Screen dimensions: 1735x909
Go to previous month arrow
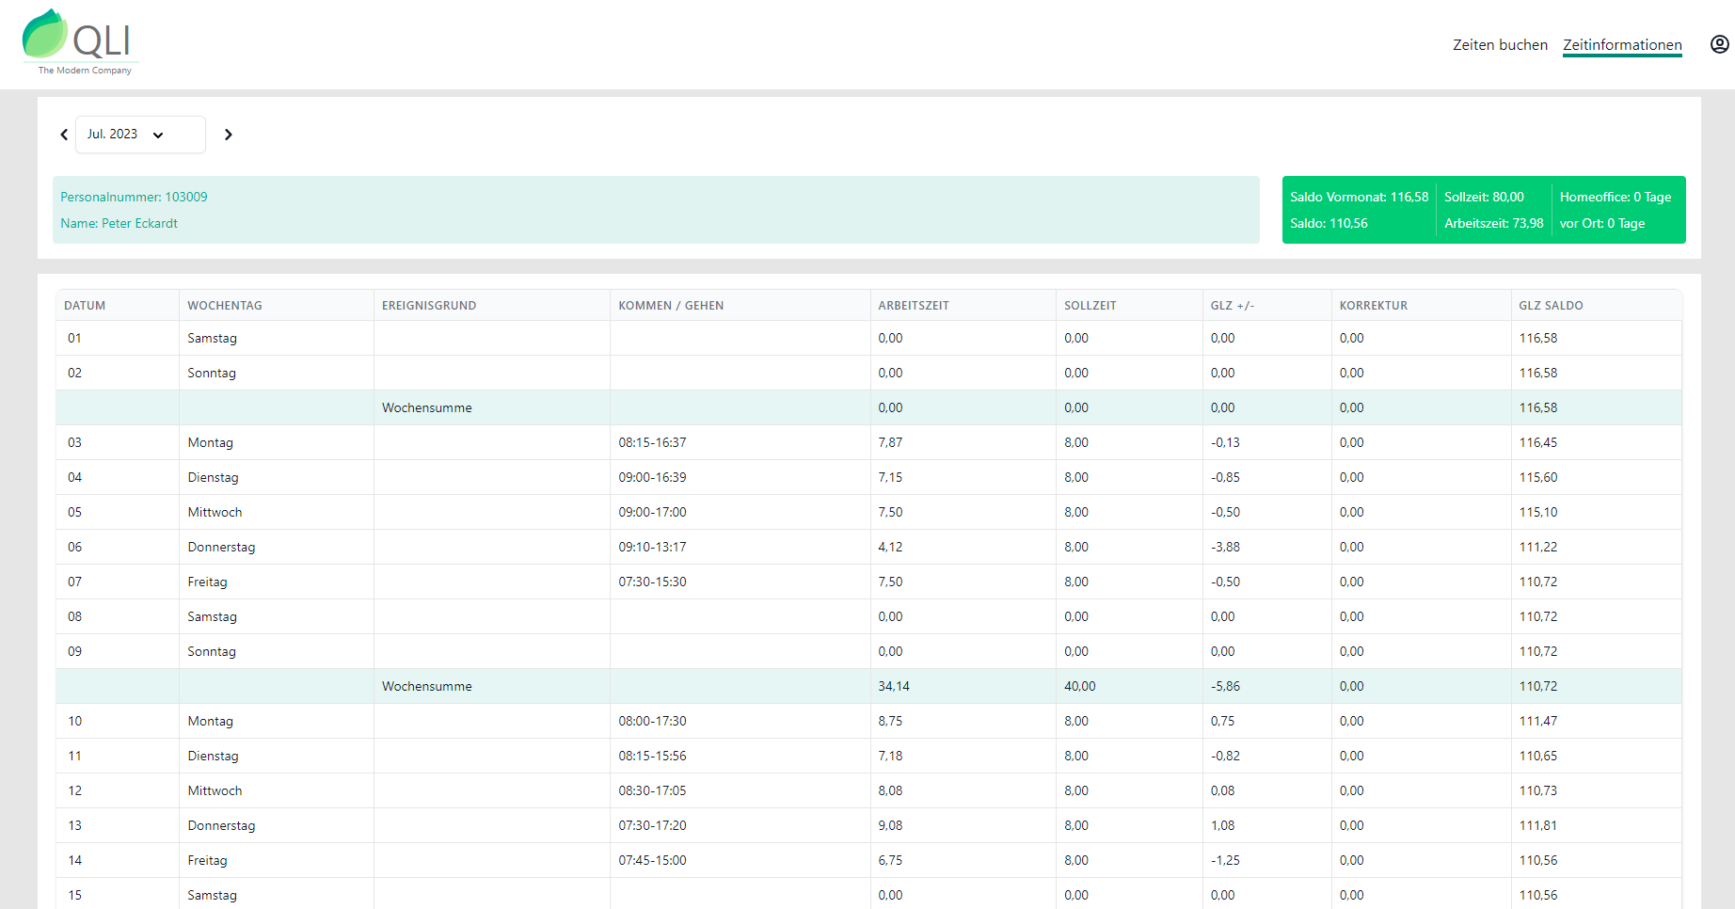point(64,135)
